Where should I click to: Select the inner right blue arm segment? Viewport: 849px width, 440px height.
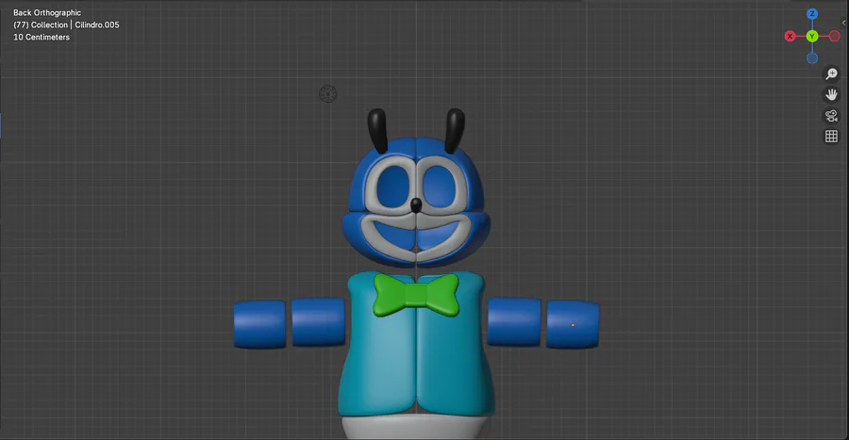[x=514, y=321]
